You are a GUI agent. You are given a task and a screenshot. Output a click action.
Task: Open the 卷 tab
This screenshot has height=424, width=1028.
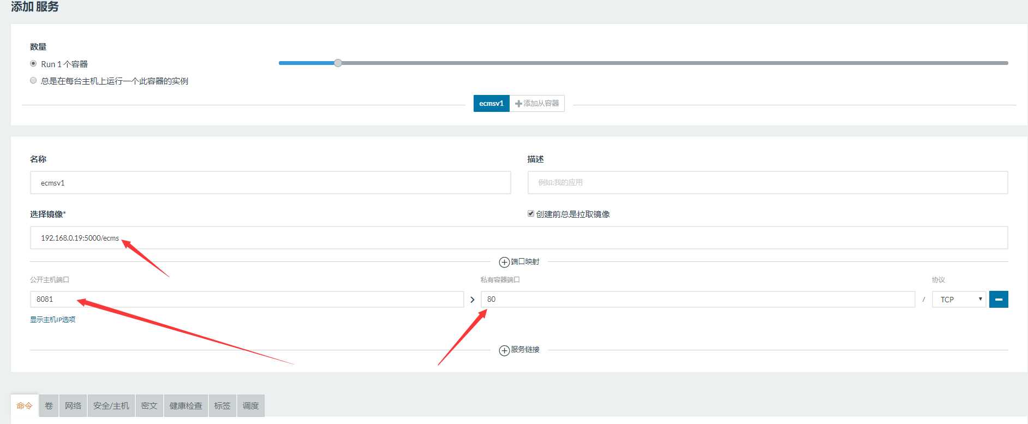(x=49, y=406)
